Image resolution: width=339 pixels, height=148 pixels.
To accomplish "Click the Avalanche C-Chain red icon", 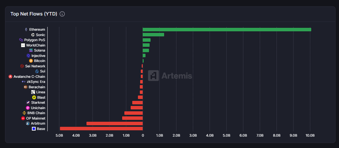I will [x=10, y=77].
